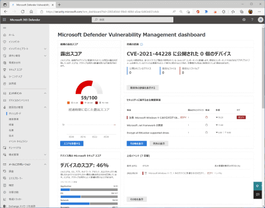Open the Exchange message trace icon

[4, 206]
